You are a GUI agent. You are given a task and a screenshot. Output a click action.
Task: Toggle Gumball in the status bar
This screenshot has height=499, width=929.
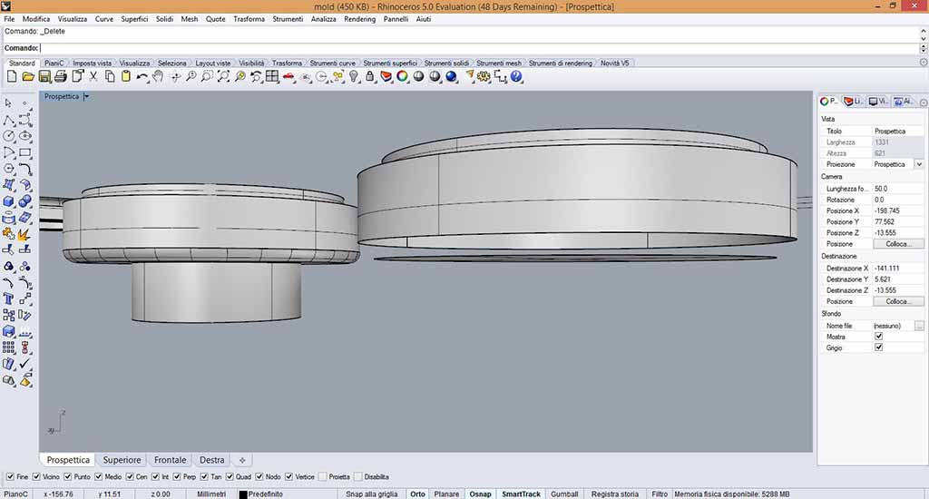[564, 494]
